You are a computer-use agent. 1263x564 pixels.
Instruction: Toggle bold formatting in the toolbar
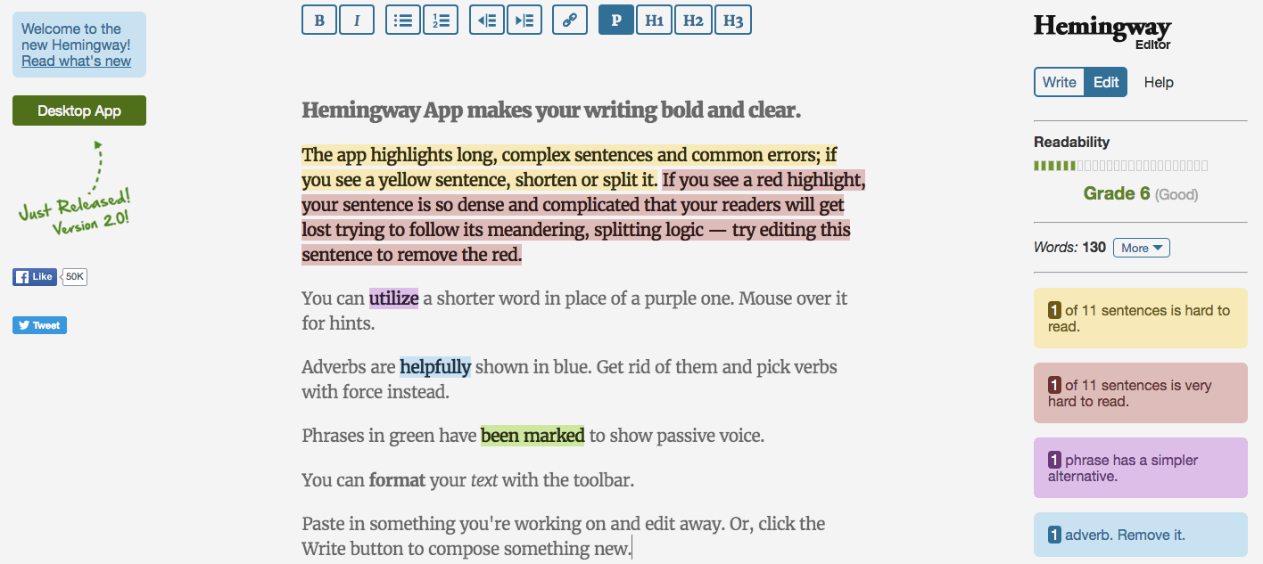point(319,20)
